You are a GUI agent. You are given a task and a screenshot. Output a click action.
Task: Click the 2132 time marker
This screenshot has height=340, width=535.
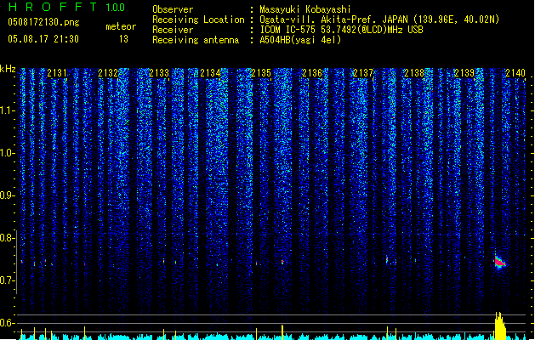[108, 73]
